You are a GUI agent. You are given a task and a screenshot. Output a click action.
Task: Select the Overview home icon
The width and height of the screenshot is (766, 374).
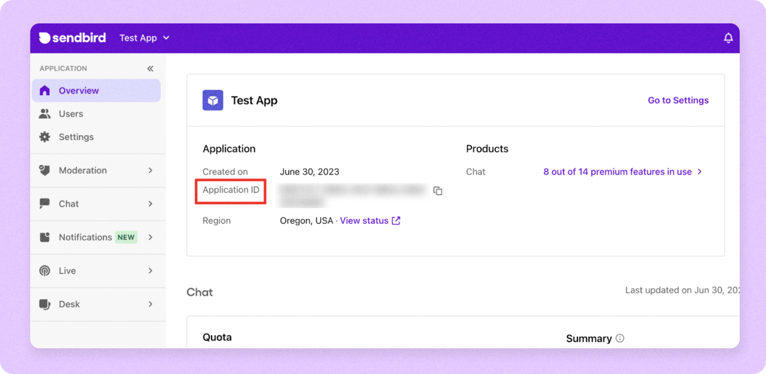point(45,91)
